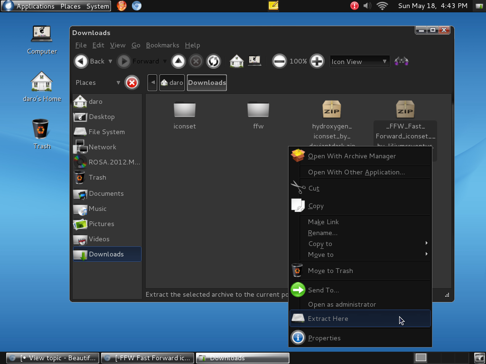Open the Home folder toolbar icon
The image size is (486, 364).
point(236,61)
